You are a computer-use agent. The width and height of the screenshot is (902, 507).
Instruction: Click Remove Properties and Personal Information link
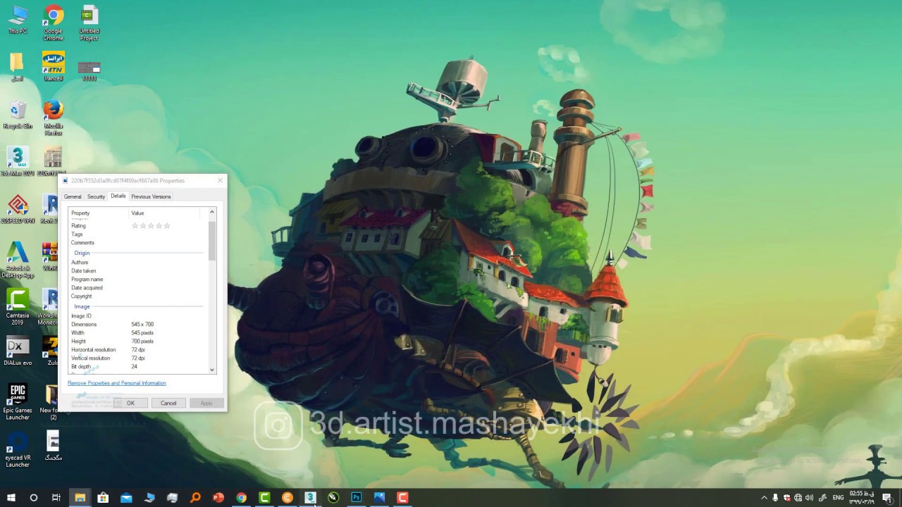coord(117,383)
